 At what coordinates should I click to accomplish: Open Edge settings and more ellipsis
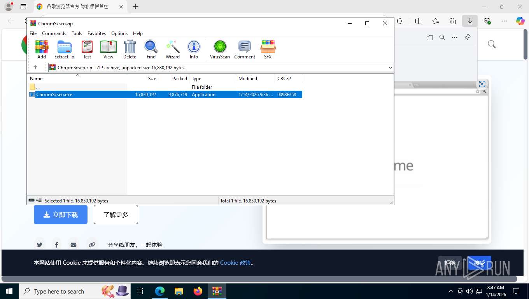504,21
